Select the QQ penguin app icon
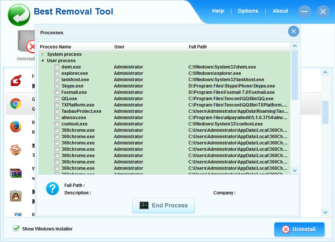This screenshot has height=242, width=335. (16, 196)
